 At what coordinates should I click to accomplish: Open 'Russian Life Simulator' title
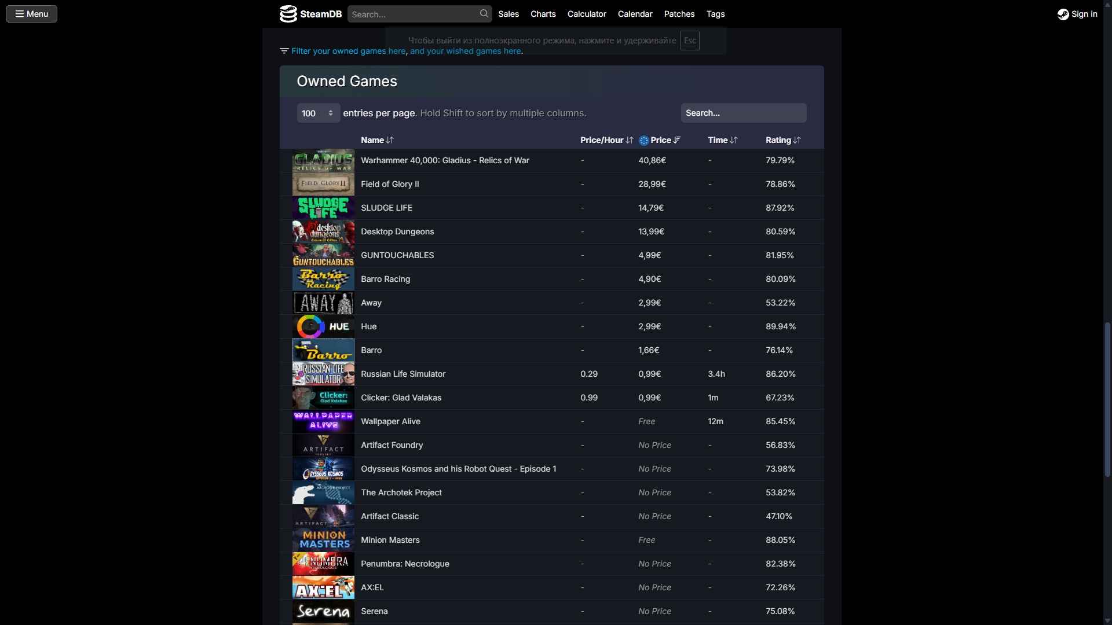click(403, 374)
